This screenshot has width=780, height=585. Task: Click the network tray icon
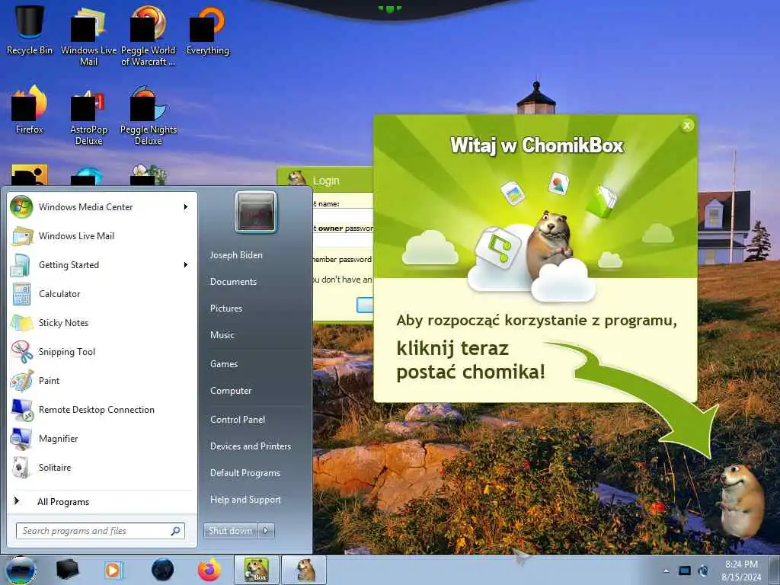click(685, 571)
